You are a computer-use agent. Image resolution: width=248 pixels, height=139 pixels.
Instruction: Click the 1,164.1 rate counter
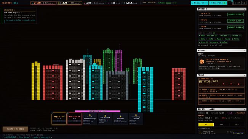[130, 3]
